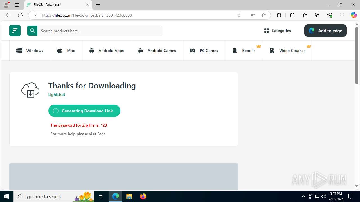Close the FileCR Download tab

click(x=87, y=5)
